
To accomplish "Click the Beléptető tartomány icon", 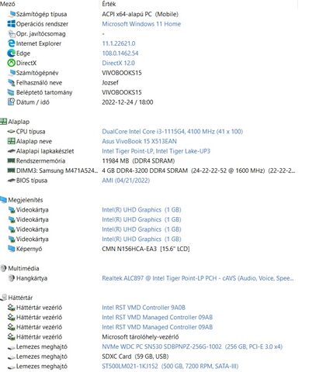I will 12,92.
